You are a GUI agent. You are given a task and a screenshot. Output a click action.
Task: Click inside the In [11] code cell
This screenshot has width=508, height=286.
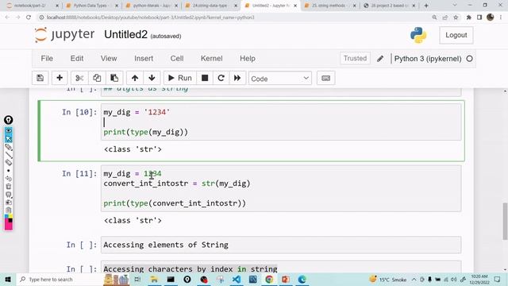coord(281,188)
